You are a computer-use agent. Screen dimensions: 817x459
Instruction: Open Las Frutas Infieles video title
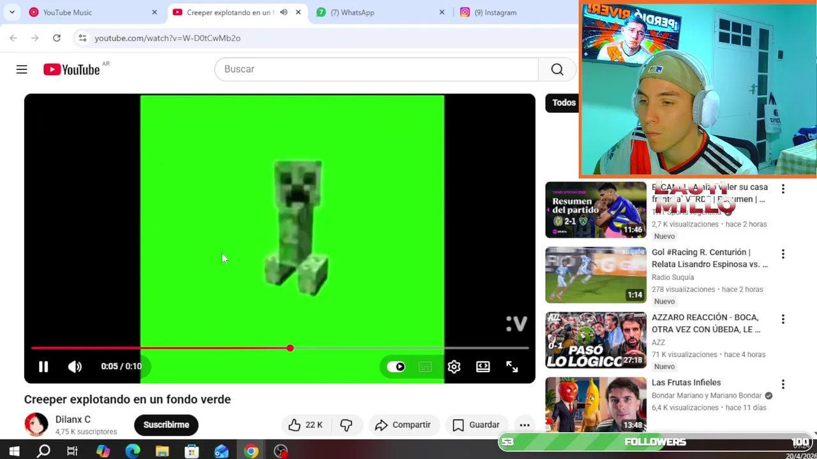[686, 382]
